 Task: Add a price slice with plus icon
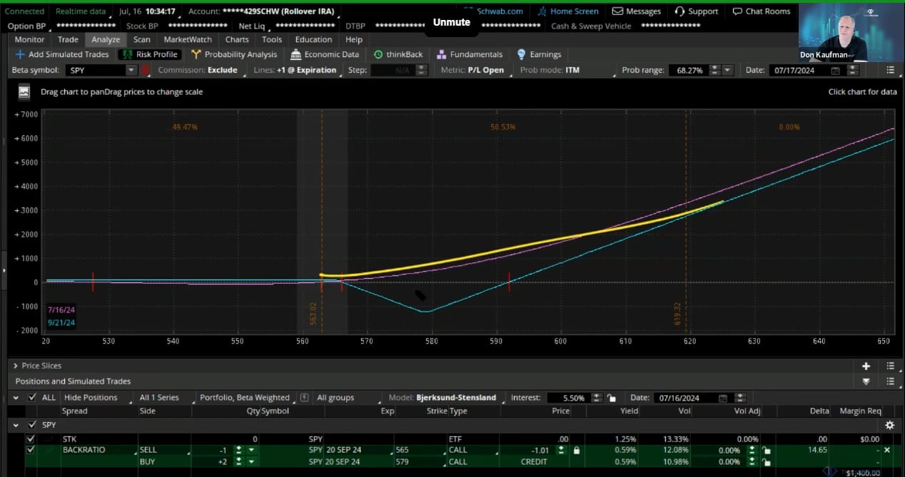pyautogui.click(x=866, y=366)
